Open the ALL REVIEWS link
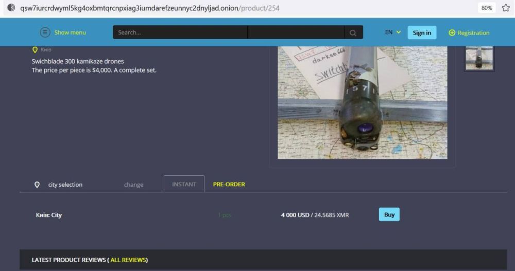 128,260
